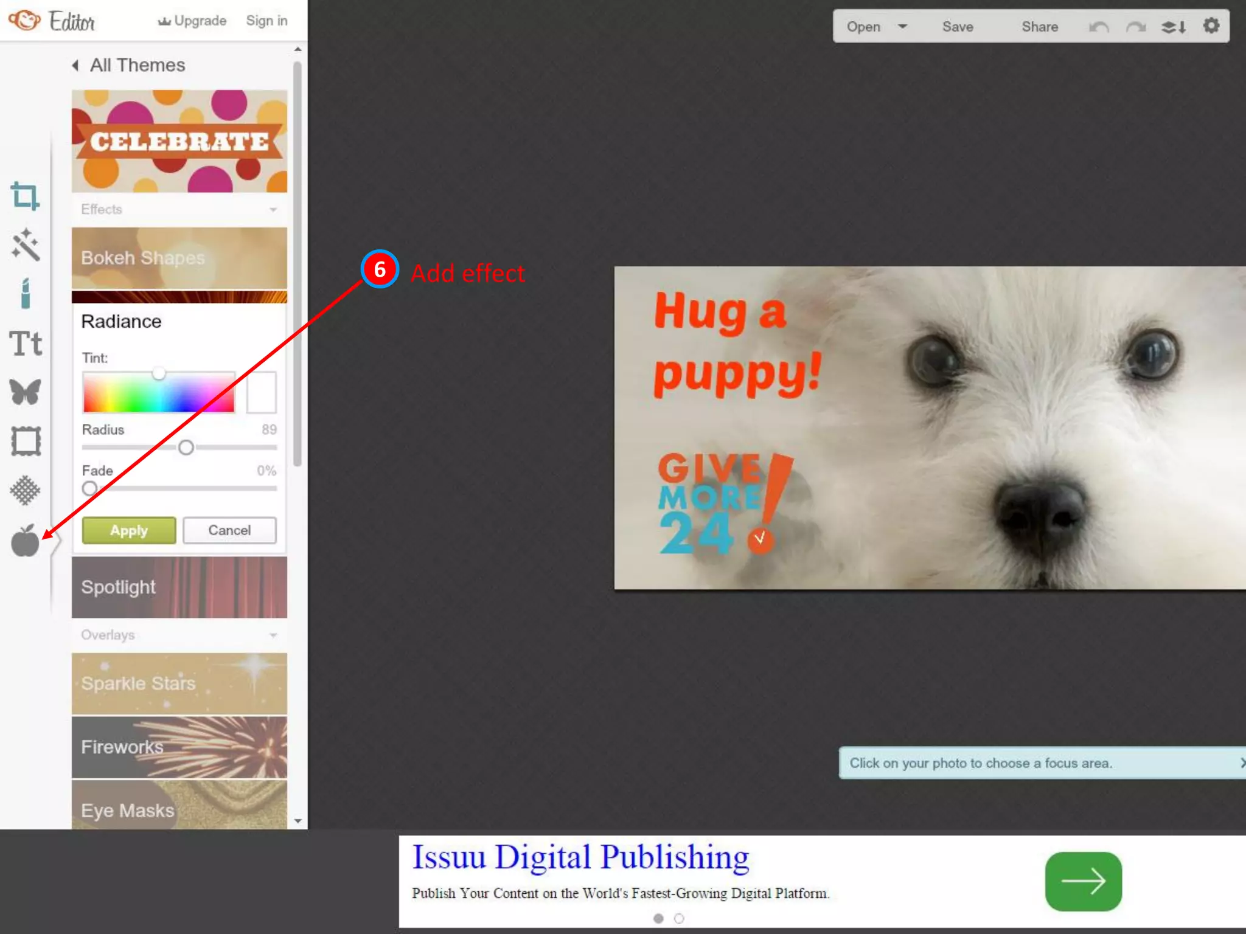The image size is (1246, 934).
Task: Click the Radius slider handle
Action: click(x=186, y=448)
